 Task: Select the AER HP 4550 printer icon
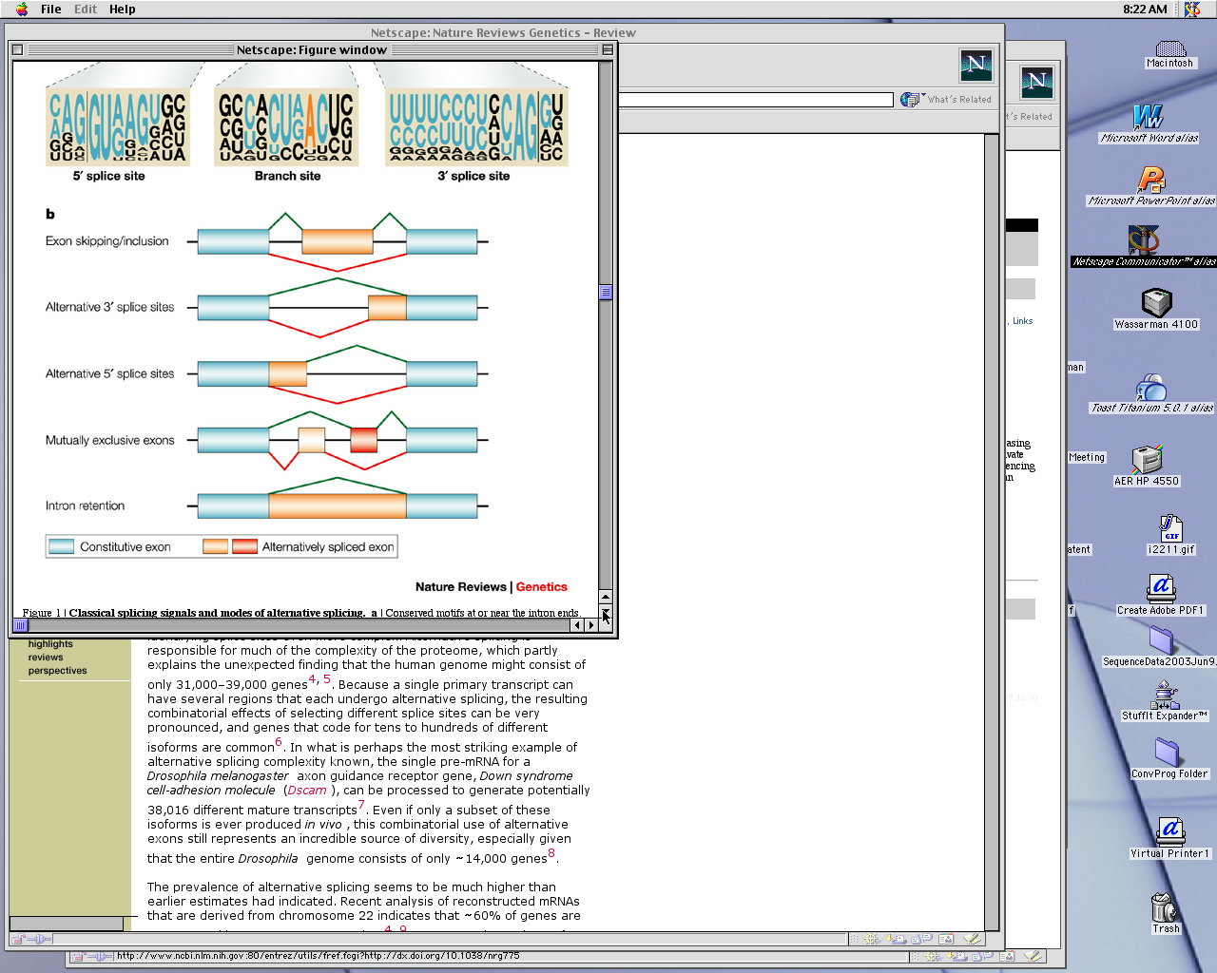1147,459
